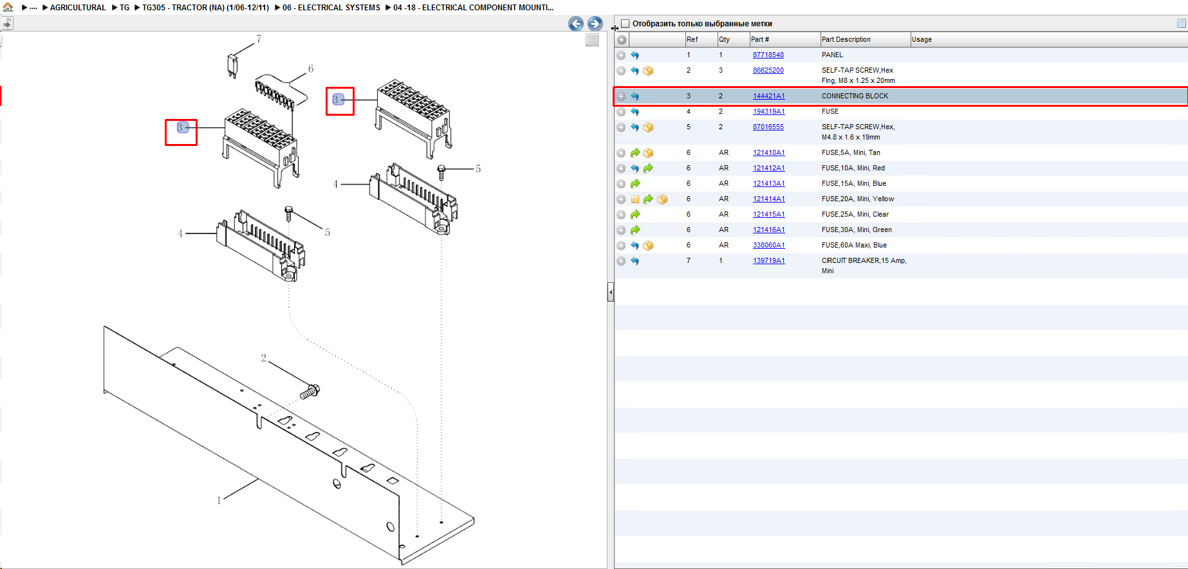Viewport: 1188px width, 569px height.
Task: Open the box icon for part 87016555
Action: coord(648,127)
